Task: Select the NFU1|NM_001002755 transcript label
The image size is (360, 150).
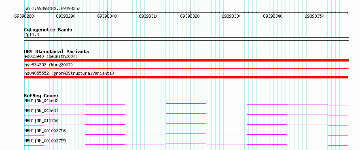Action: click(45, 141)
